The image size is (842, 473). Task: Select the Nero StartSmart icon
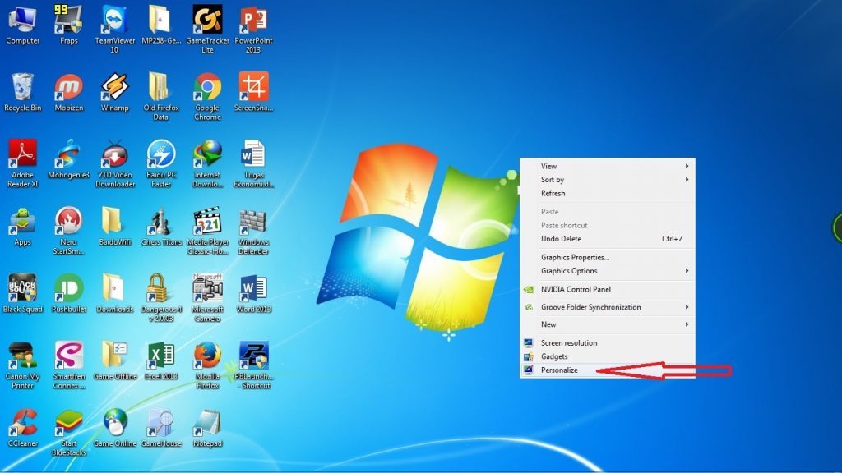click(x=69, y=221)
